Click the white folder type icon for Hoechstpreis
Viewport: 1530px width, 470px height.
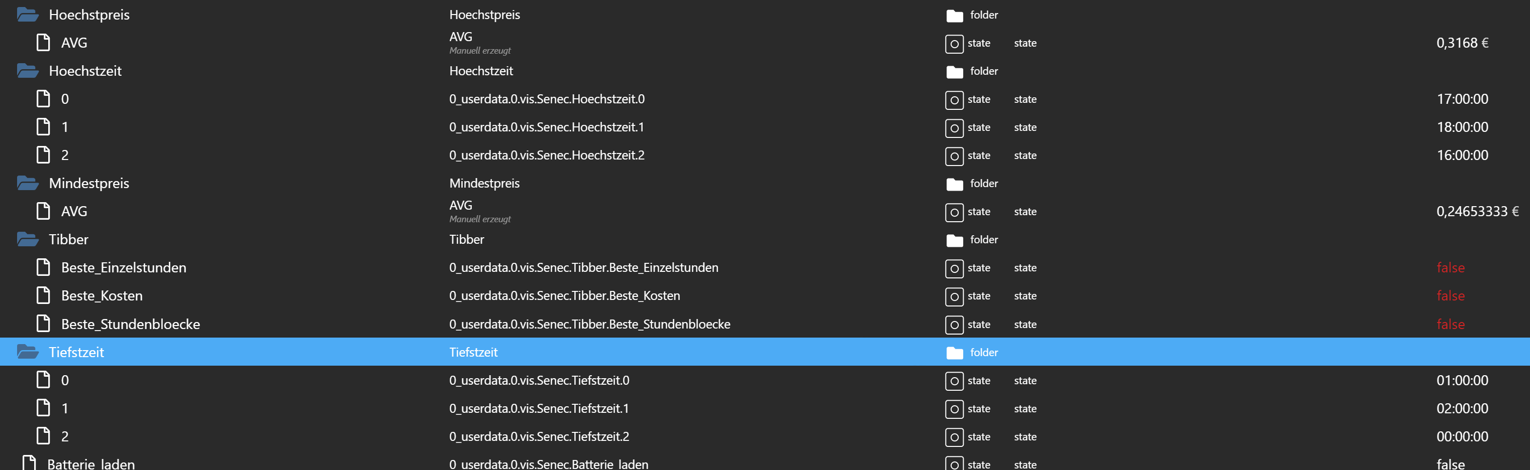[955, 16]
